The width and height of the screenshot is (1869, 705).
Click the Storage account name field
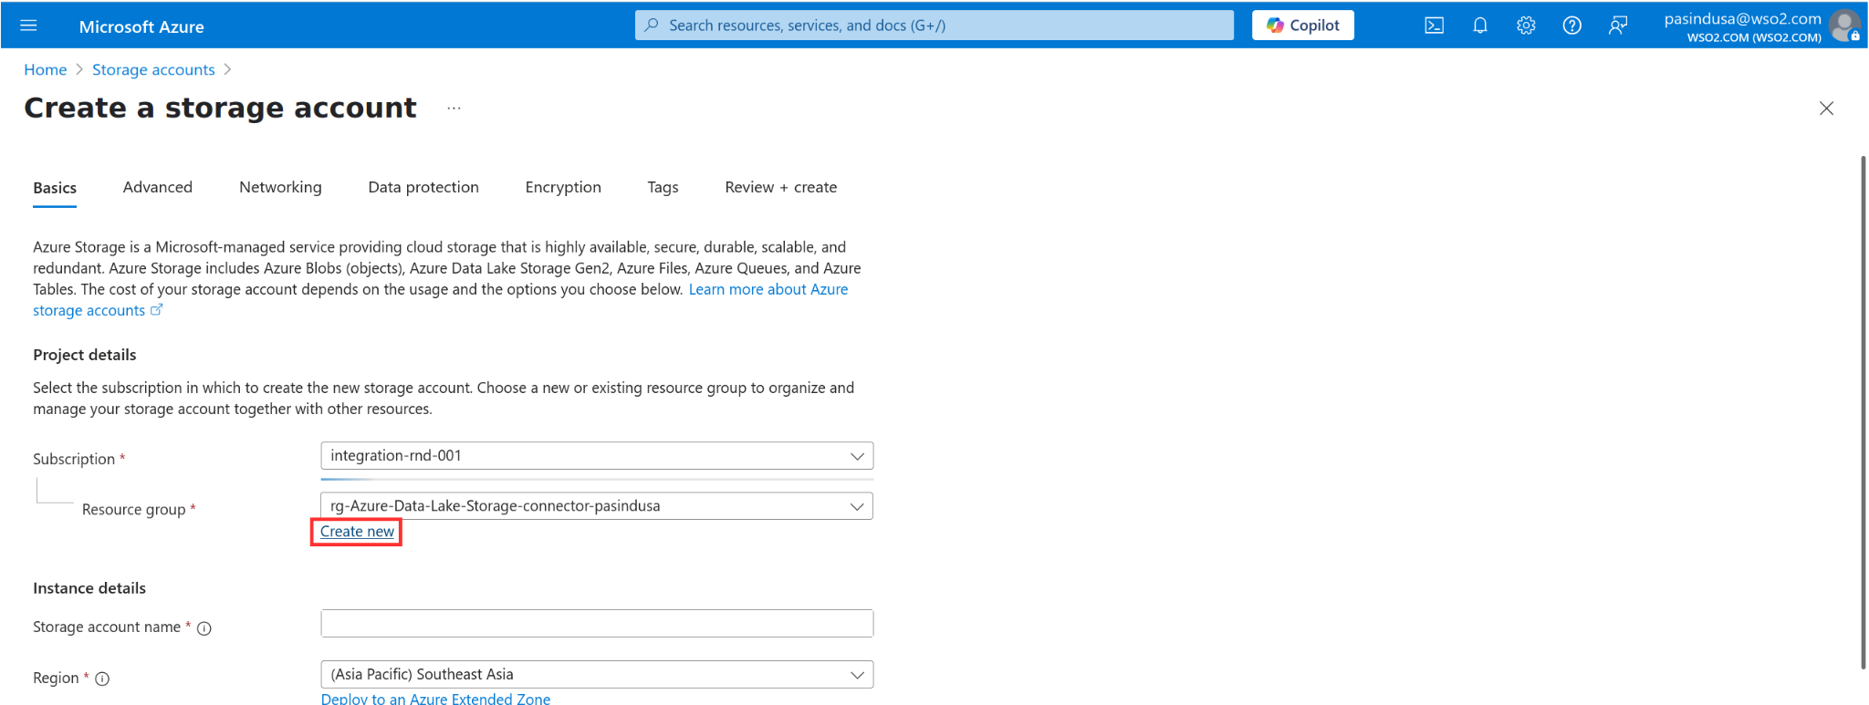tap(597, 624)
